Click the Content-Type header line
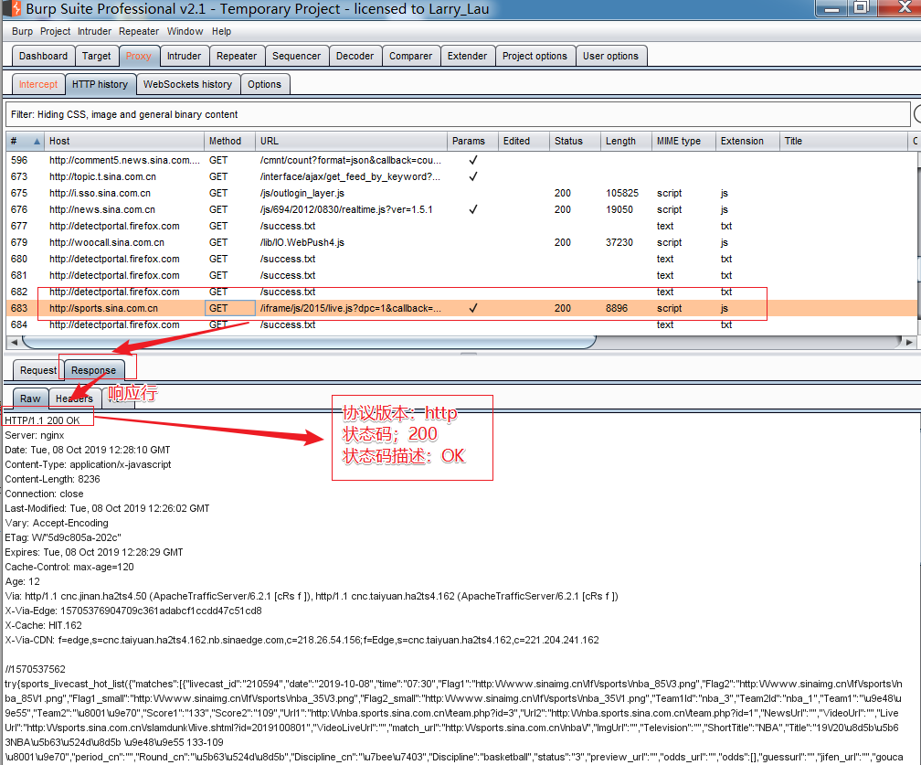The width and height of the screenshot is (921, 765). [x=88, y=464]
